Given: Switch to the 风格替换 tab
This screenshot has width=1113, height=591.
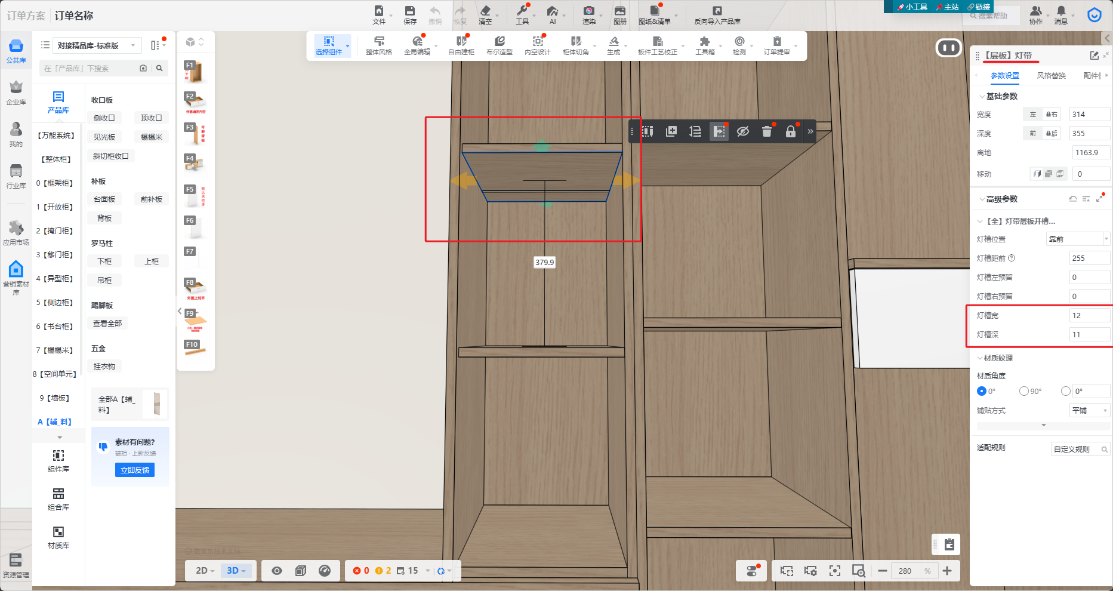Looking at the screenshot, I should (x=1051, y=76).
